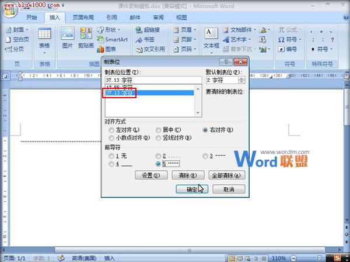Confirm with the 确定 button
350x262 pixels.
(192, 189)
